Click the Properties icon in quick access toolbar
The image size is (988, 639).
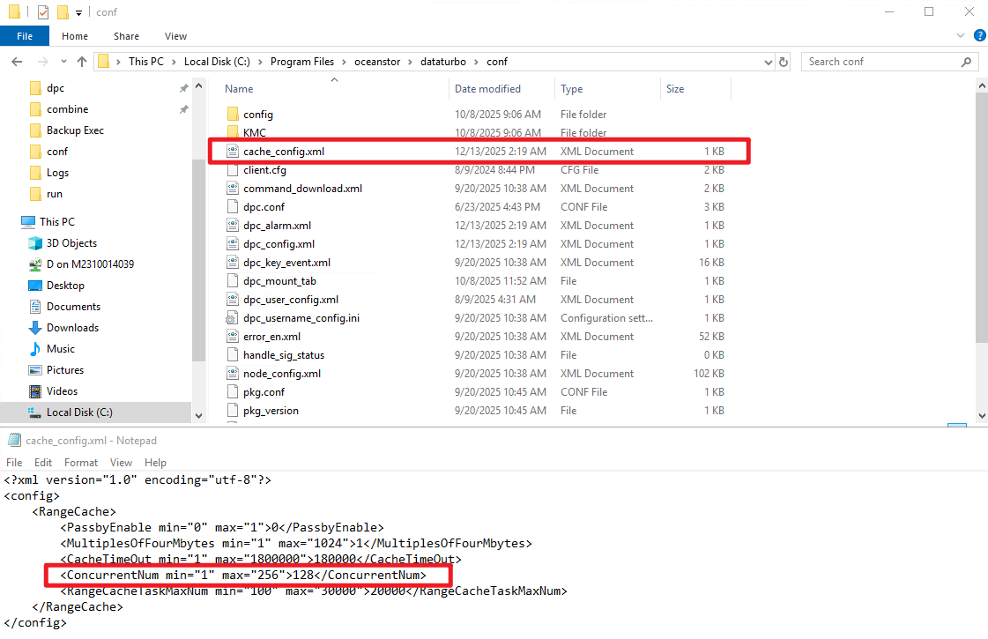click(x=42, y=12)
